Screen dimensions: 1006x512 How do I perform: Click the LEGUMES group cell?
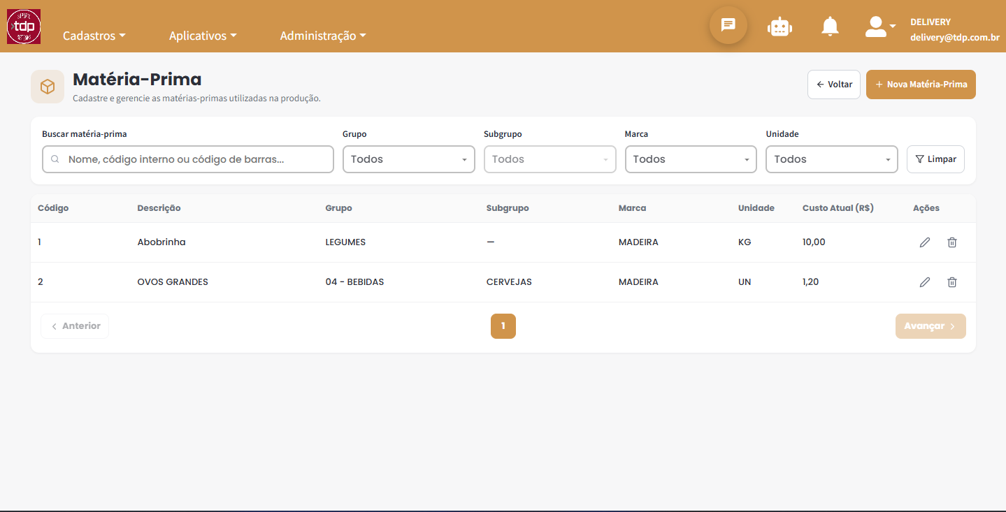point(345,242)
